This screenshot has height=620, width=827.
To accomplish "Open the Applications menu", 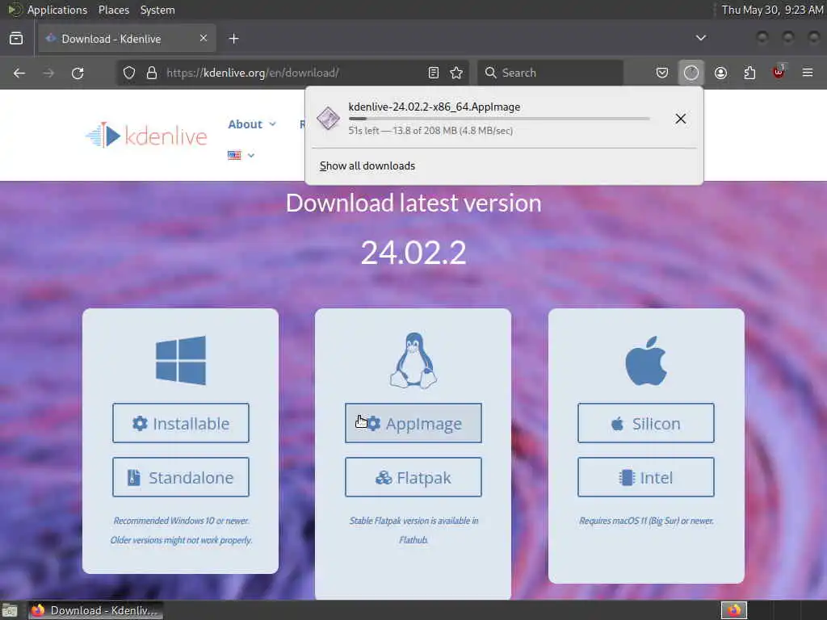I will coord(57,10).
